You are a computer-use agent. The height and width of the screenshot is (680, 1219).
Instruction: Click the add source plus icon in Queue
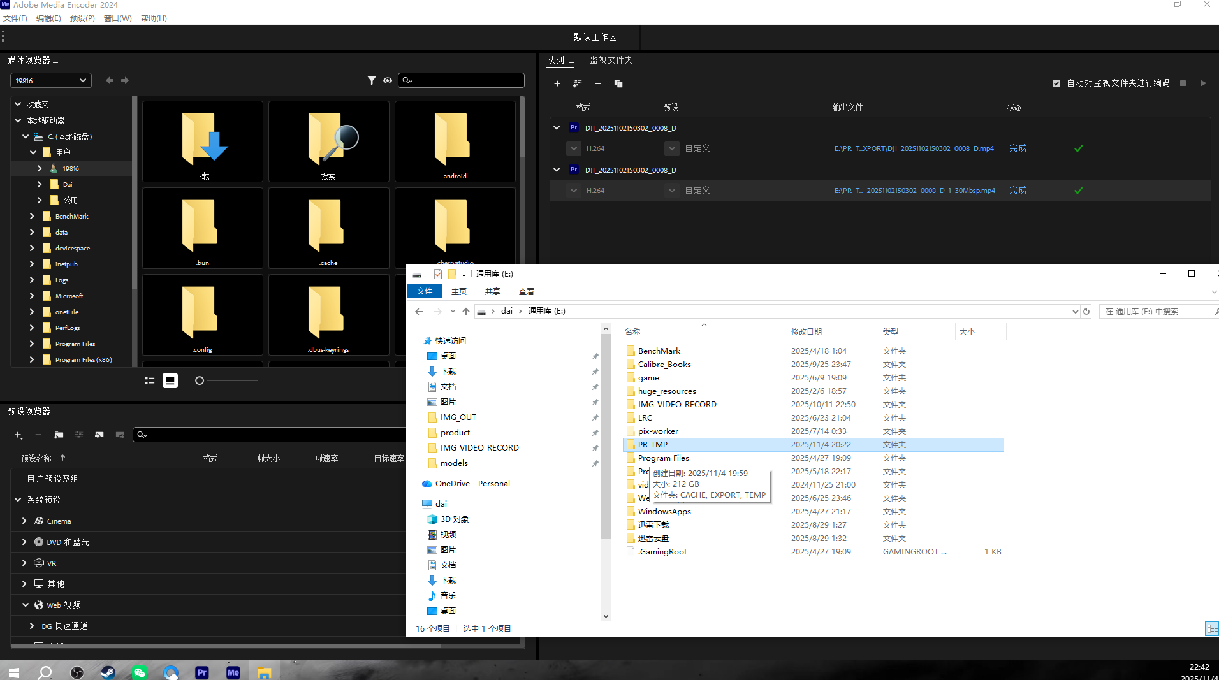point(557,83)
